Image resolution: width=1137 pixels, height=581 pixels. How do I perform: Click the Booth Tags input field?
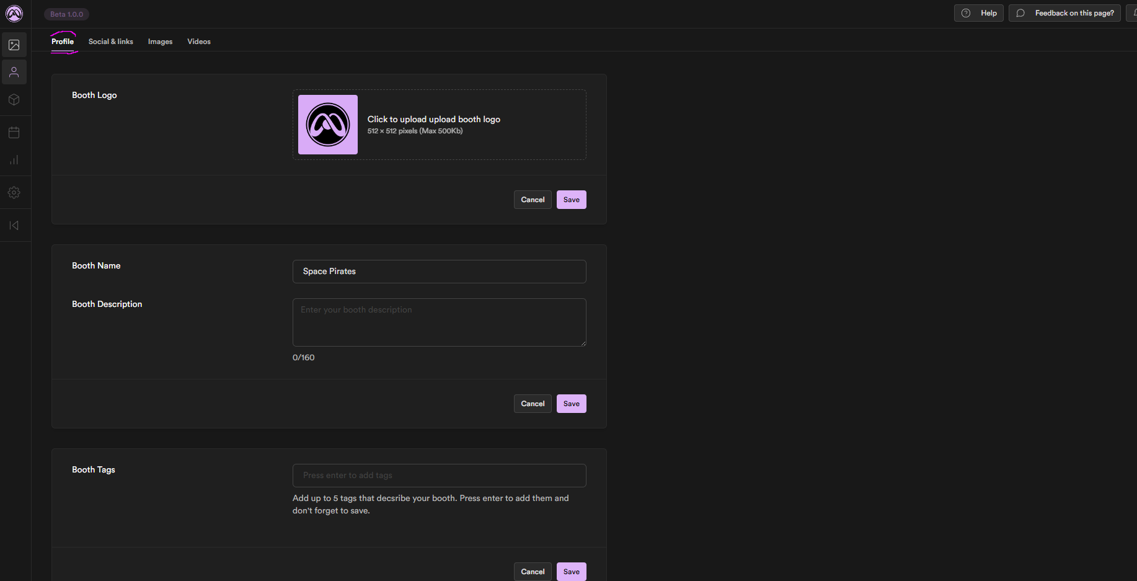[439, 476]
